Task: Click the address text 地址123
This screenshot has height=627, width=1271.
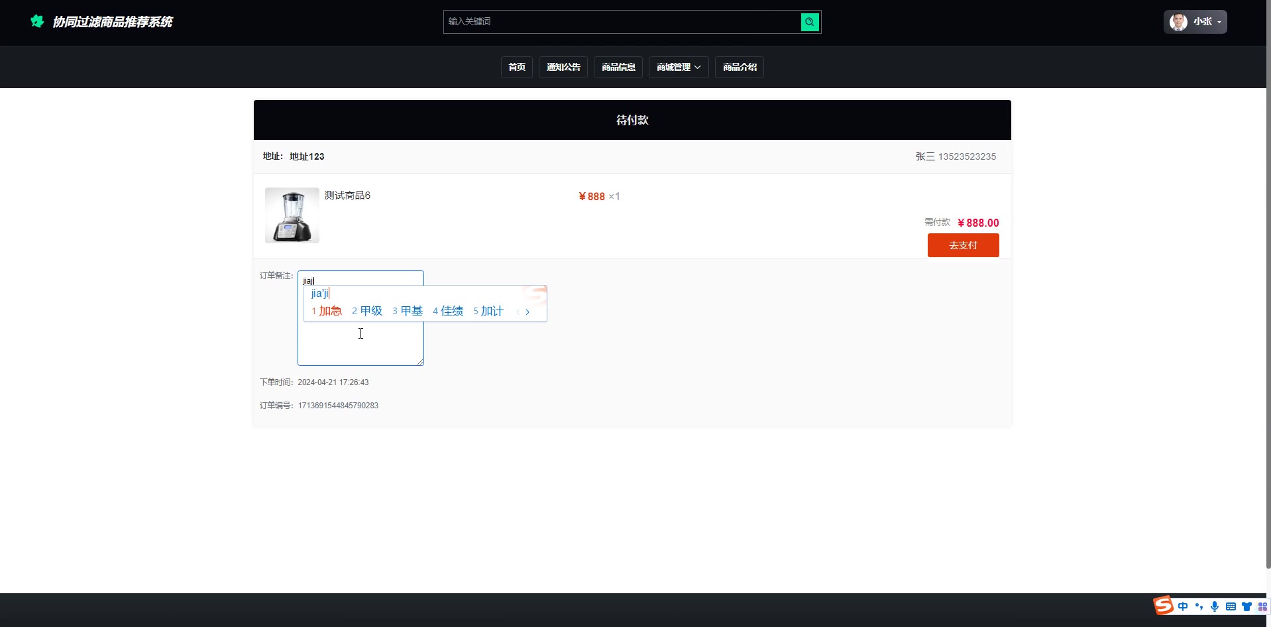Action: tap(307, 156)
